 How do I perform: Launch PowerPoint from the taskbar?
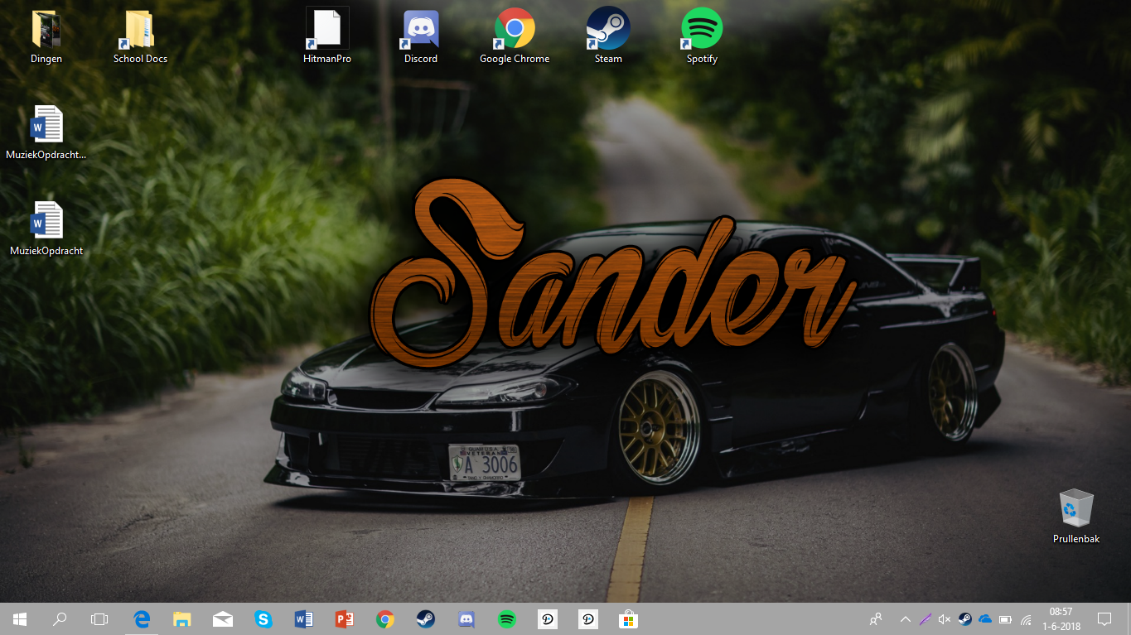tap(345, 618)
